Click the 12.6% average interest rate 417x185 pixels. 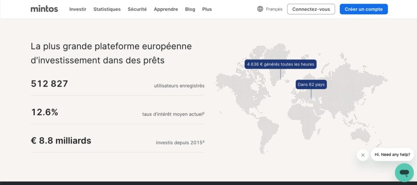[45, 112]
